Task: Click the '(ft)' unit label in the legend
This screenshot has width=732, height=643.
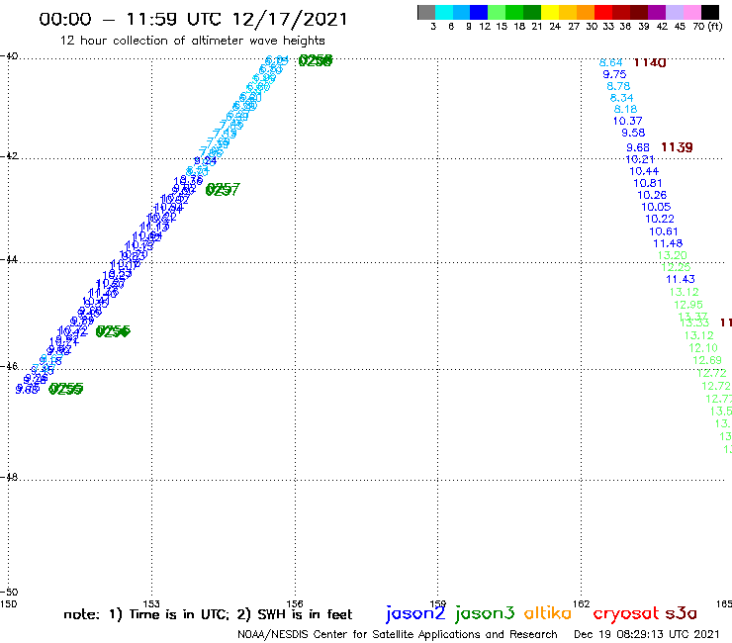Action: click(715, 26)
